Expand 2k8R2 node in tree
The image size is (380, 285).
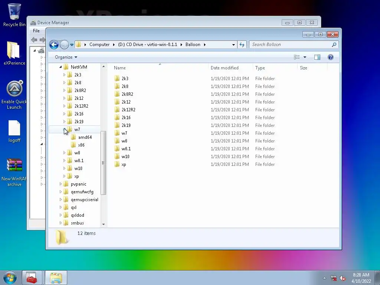64,91
